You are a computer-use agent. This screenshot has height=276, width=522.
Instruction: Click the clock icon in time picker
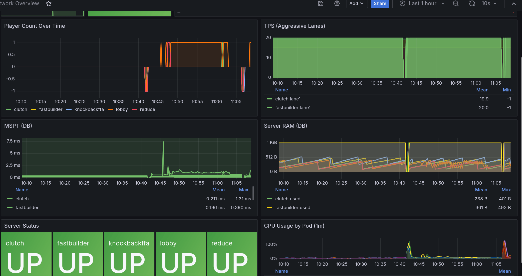[402, 4]
